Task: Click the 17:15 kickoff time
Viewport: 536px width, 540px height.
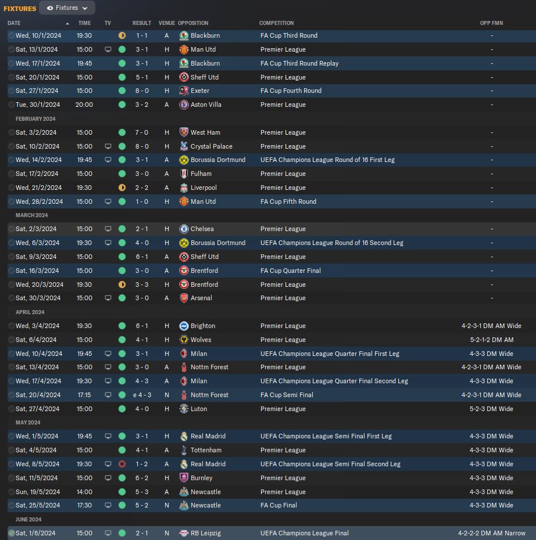Action: point(84,395)
